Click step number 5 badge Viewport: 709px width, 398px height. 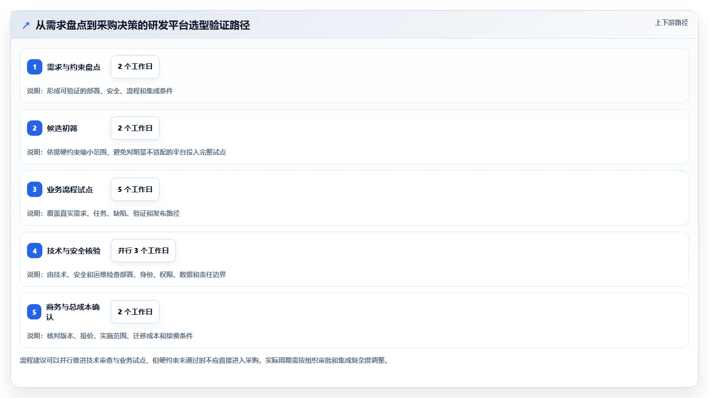point(35,312)
